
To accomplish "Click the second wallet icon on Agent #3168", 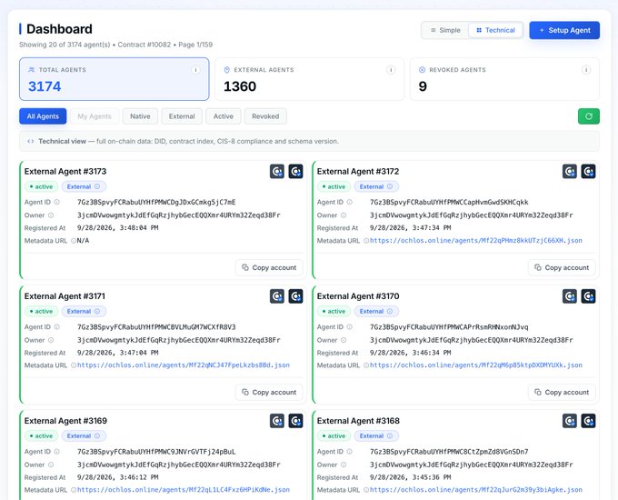I will click(x=588, y=421).
